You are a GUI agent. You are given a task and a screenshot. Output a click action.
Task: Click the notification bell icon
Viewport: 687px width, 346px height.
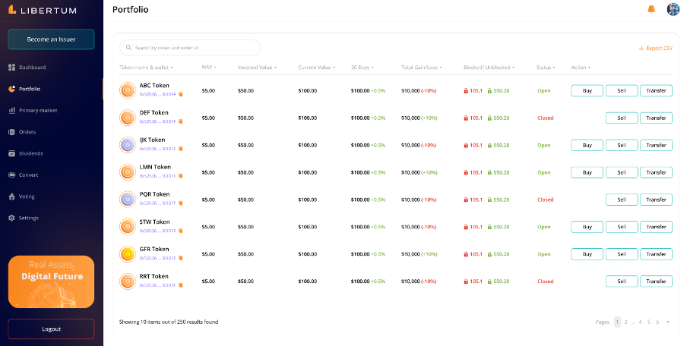(x=651, y=9)
